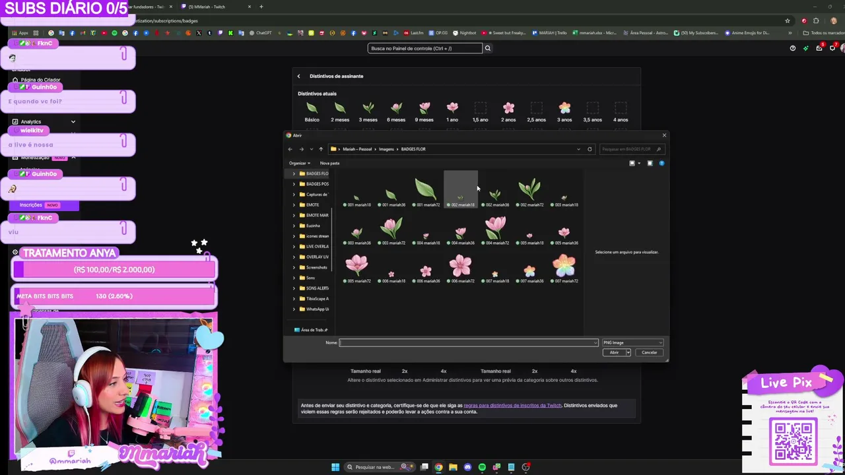Click Nova pasta button
The width and height of the screenshot is (845, 475).
(x=329, y=163)
